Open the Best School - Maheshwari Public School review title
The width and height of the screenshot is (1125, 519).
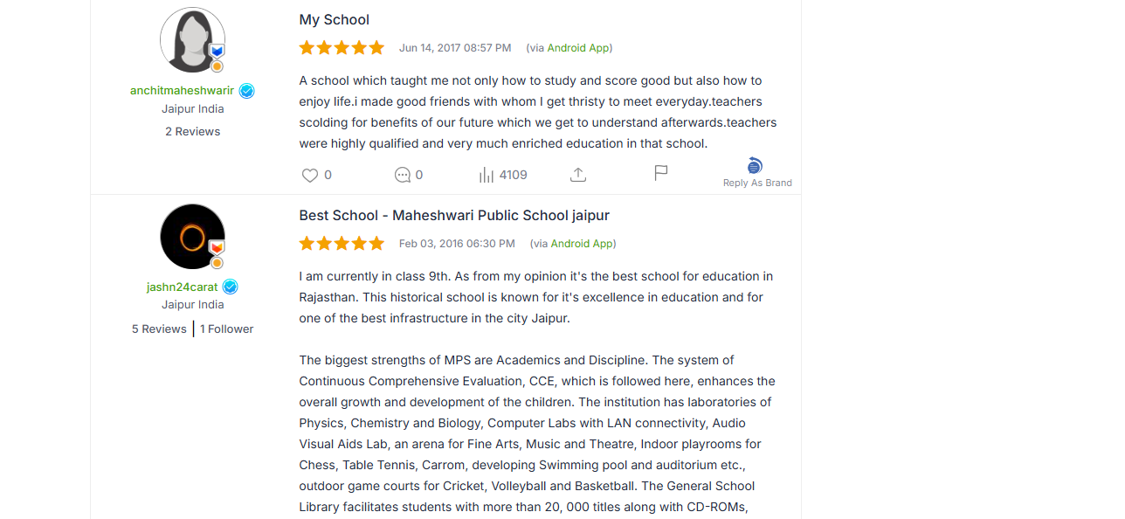454,215
